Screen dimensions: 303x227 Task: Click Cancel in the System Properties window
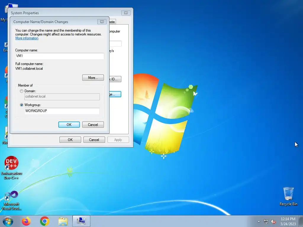point(94,140)
